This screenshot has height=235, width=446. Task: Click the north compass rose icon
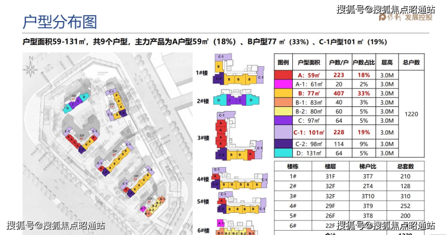[30, 67]
